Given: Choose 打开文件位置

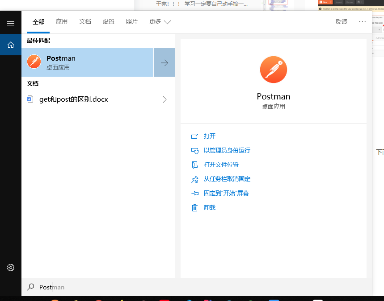Looking at the screenshot, I should (x=221, y=165).
